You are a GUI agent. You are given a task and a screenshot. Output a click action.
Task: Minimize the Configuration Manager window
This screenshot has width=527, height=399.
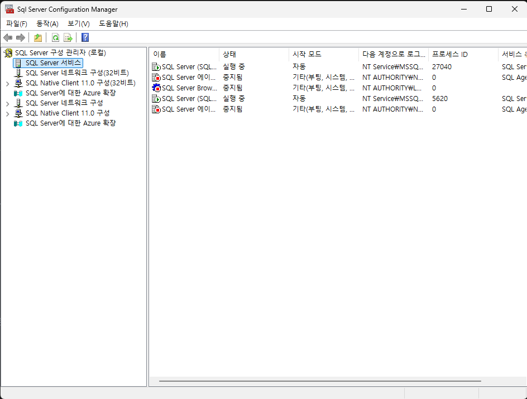tap(464, 9)
